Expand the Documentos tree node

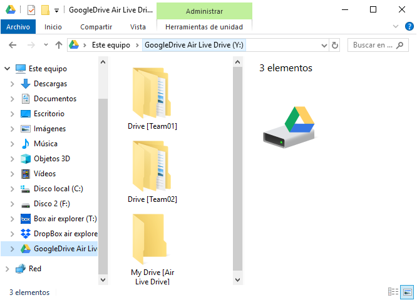[13, 99]
